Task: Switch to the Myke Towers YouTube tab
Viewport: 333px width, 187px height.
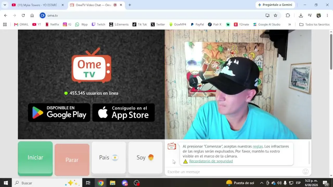Action: click(x=38, y=5)
